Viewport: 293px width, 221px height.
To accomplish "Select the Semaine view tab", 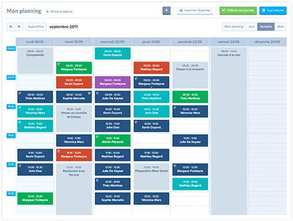I will point(266,27).
